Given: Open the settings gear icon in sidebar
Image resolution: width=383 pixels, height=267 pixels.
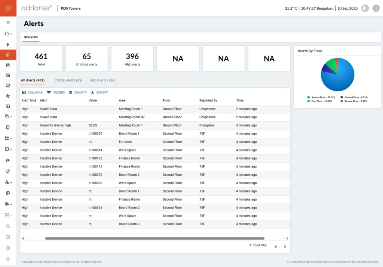Looking at the screenshot, I should tap(8, 248).
